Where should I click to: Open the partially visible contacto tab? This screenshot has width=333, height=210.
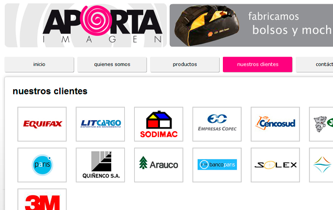pos(315,65)
